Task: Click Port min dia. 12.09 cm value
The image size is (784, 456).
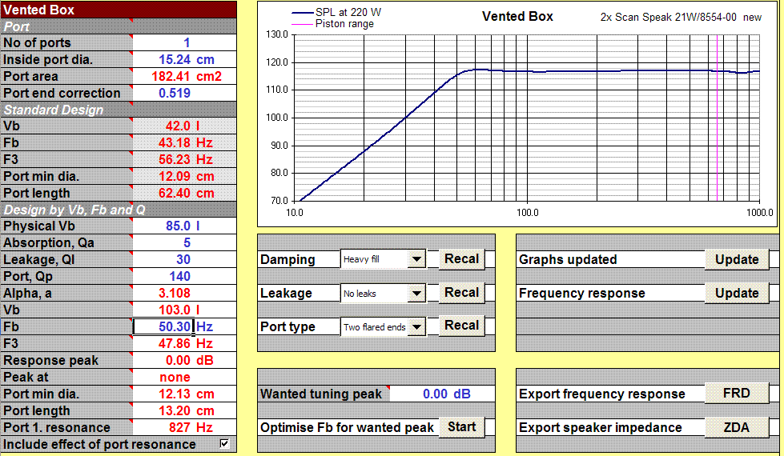Action: click(184, 176)
